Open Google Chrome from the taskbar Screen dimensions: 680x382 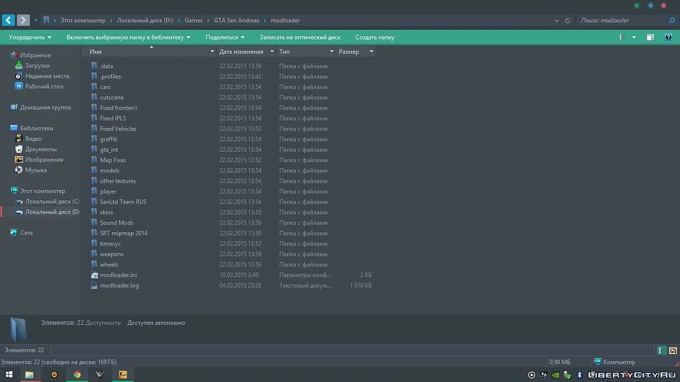(x=77, y=375)
